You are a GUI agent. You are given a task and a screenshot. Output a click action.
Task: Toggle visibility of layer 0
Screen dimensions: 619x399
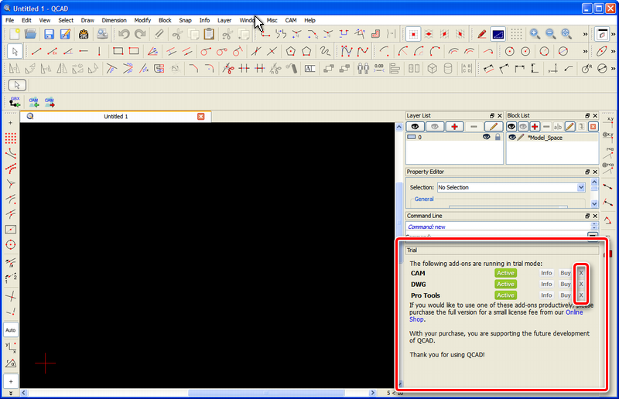[487, 137]
